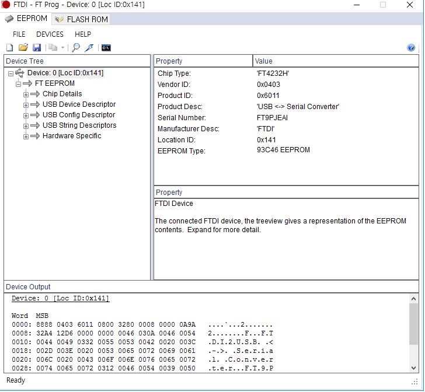Click the arrow icon beside FT EEPROM
This screenshot has width=425, height=392.
click(x=27, y=83)
